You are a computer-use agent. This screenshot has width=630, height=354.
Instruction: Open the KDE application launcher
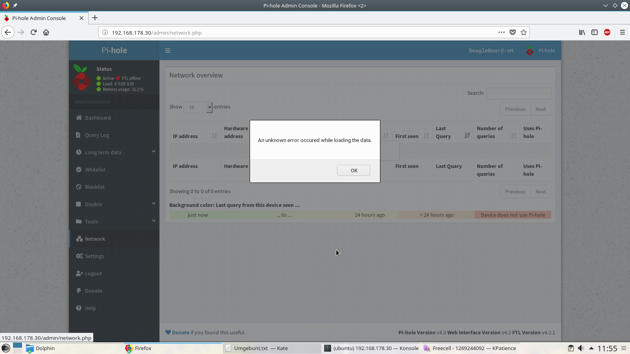click(6, 348)
